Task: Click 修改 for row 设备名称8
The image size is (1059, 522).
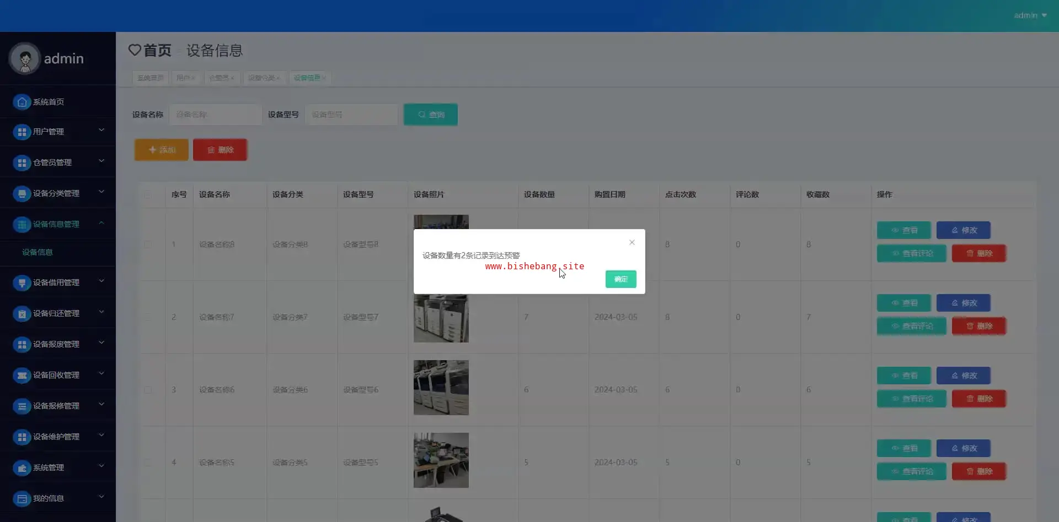Action: [x=963, y=230]
